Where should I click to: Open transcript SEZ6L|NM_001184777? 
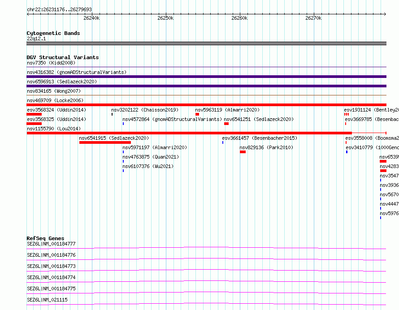[x=51, y=244]
